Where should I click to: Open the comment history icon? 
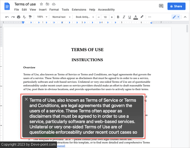point(161,6)
